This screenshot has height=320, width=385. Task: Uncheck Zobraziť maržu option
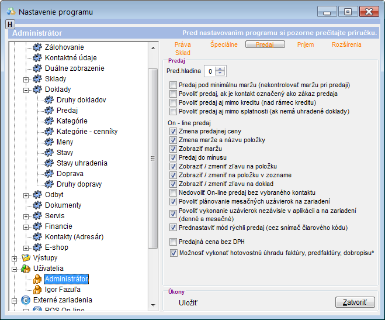pyautogui.click(x=173, y=149)
